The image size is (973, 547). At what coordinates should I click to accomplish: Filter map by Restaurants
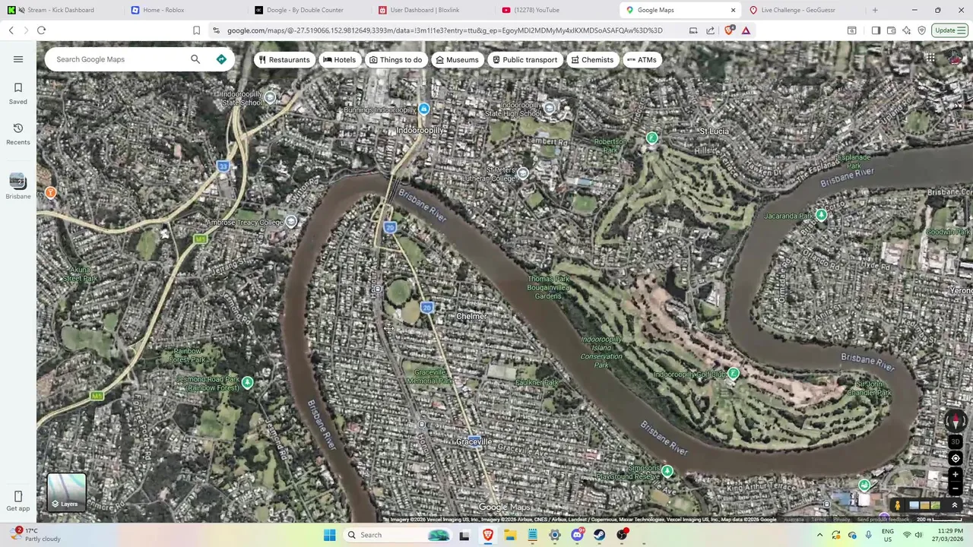tap(284, 60)
